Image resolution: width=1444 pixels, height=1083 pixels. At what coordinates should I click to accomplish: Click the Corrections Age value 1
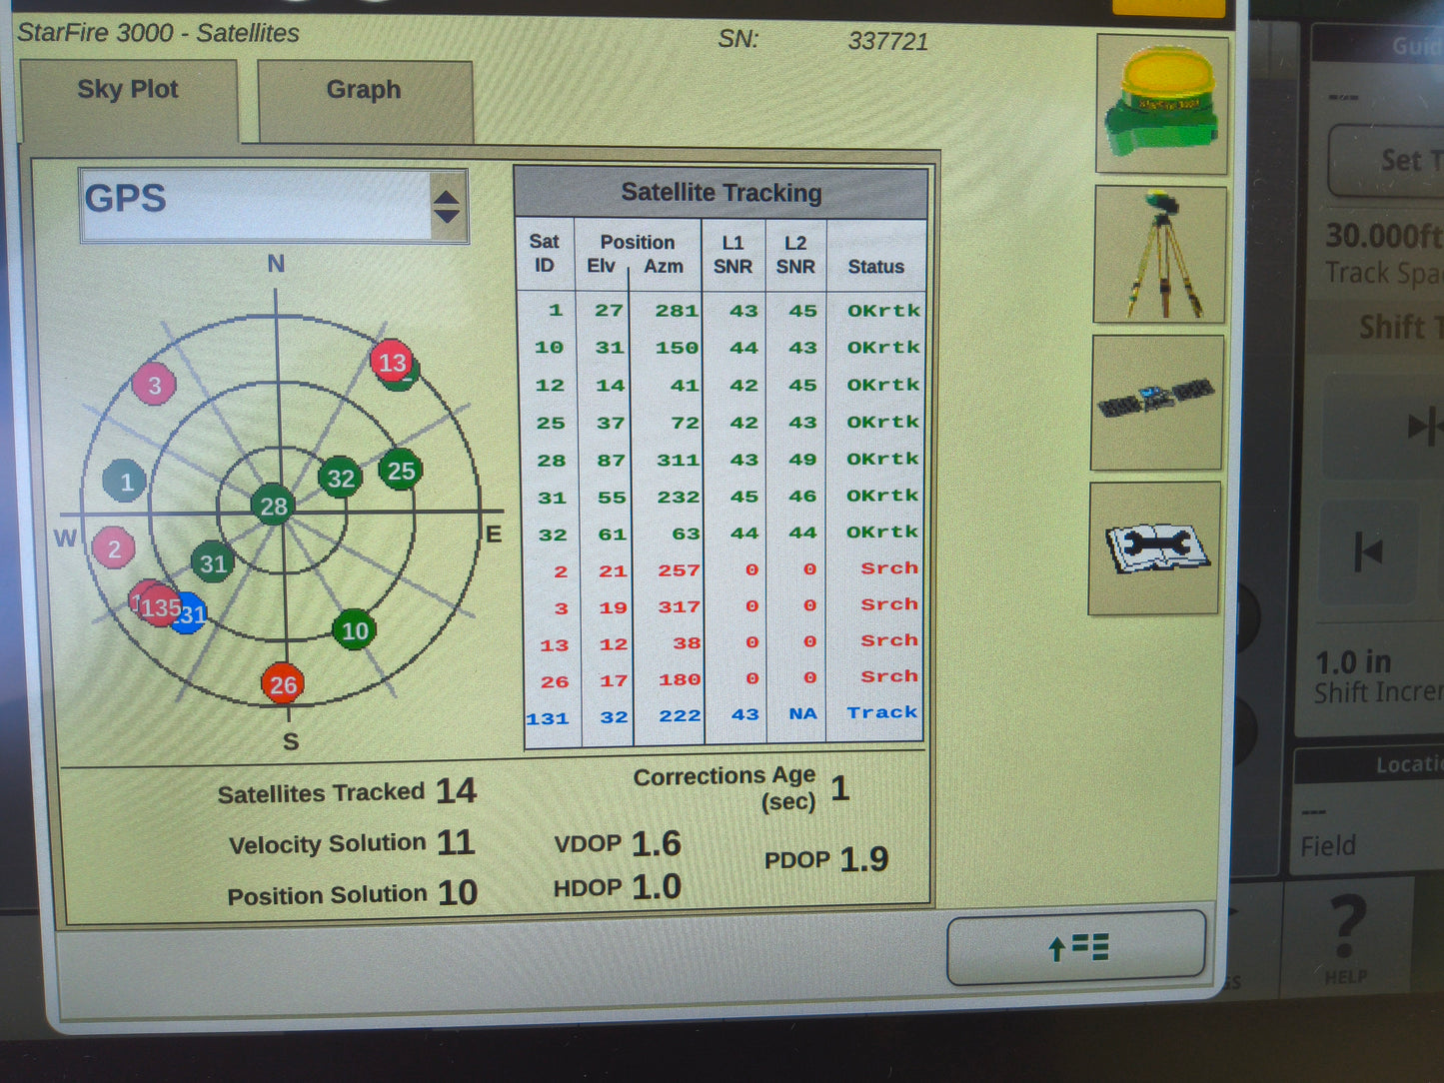[x=840, y=788]
